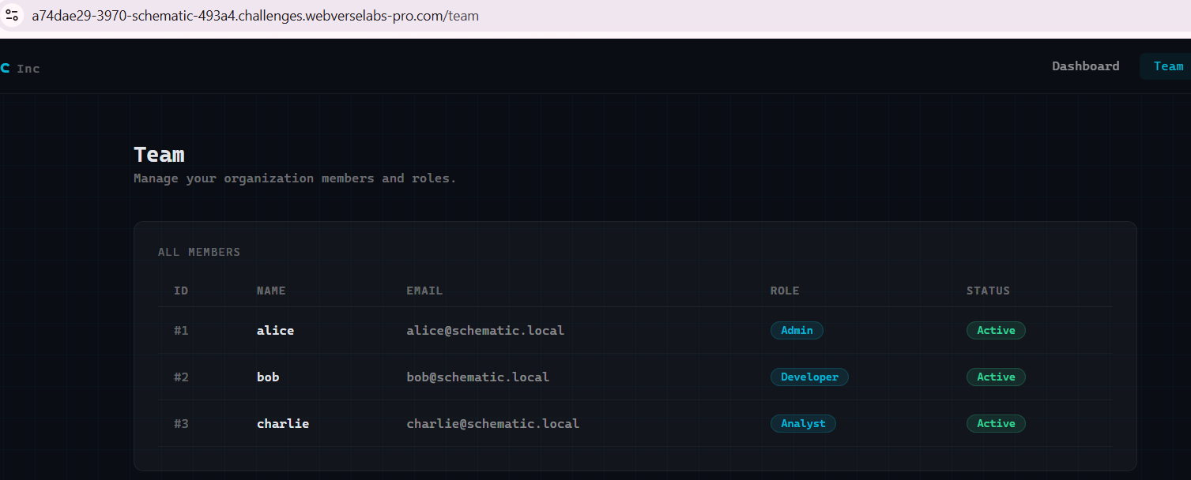Click the cyan C Inc logo

pyautogui.click(x=19, y=69)
